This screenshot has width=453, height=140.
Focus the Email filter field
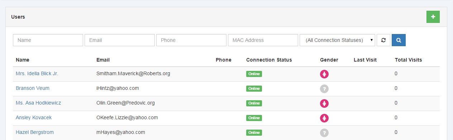[x=120, y=40]
